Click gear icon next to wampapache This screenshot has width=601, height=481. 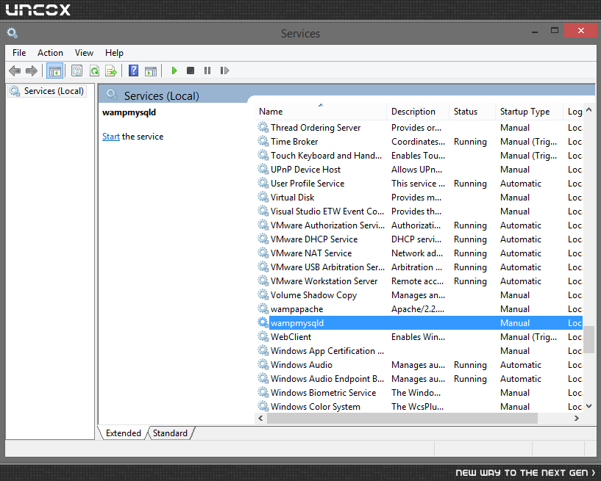[x=263, y=308]
